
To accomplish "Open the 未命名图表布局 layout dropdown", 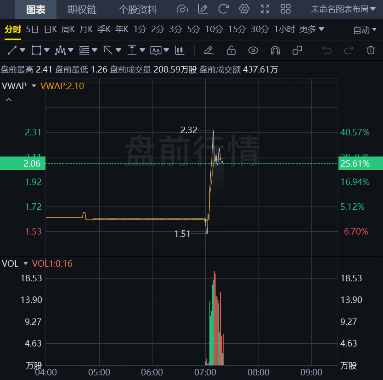I will pyautogui.click(x=343, y=9).
